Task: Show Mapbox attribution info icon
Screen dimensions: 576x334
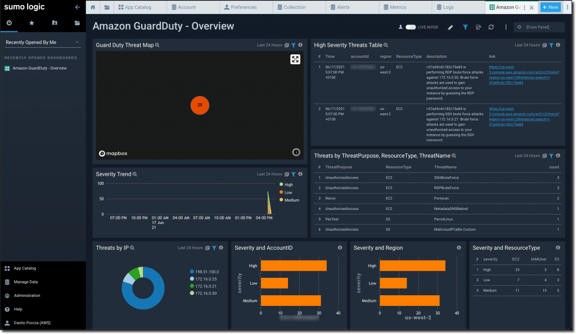Action: [296, 152]
